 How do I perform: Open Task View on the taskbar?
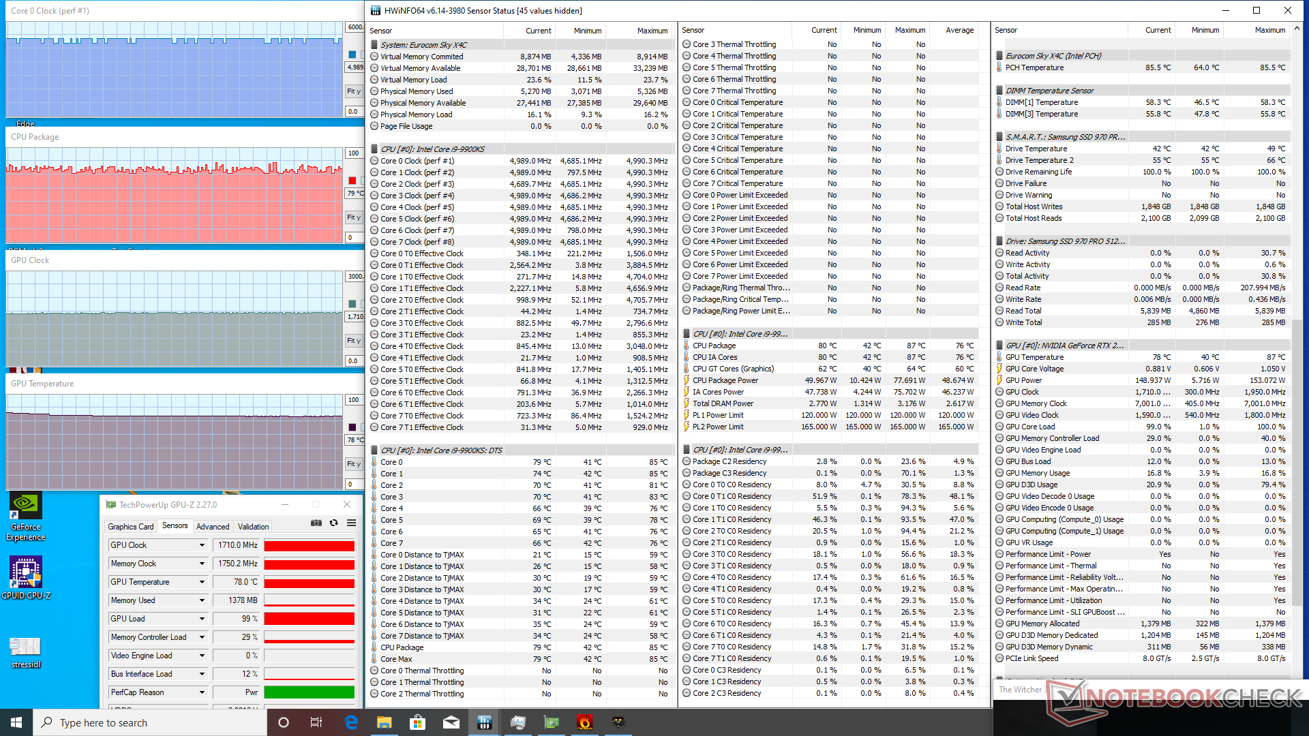316,722
